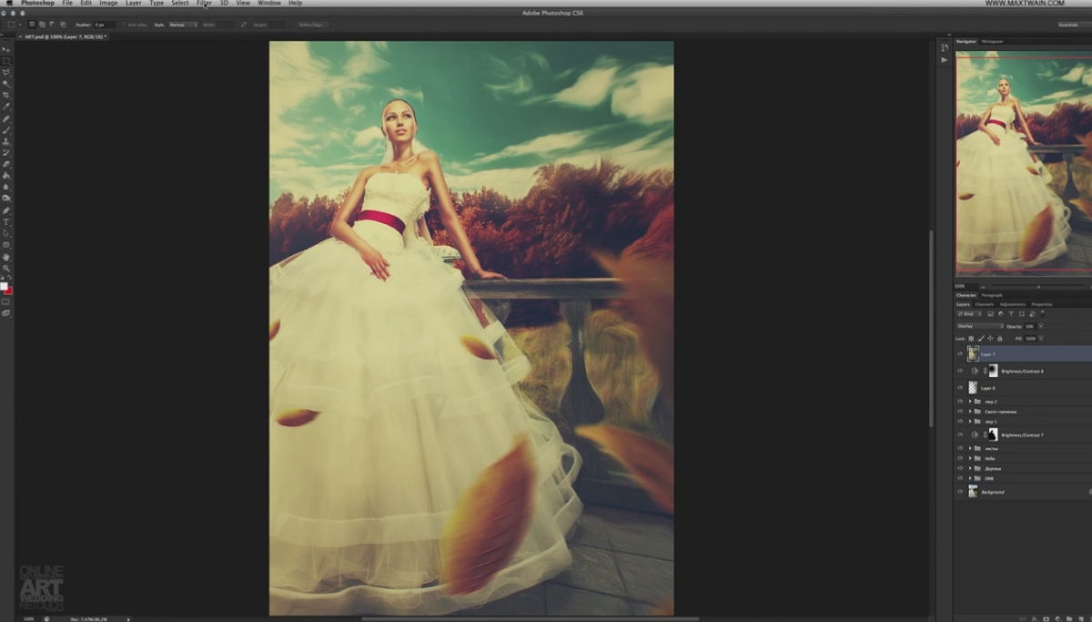The height and width of the screenshot is (622, 1092).
Task: Select the Healing Brush tool
Action: pos(6,117)
